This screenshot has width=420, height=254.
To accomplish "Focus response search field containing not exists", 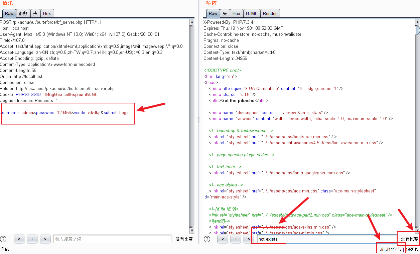I will point(327,239).
